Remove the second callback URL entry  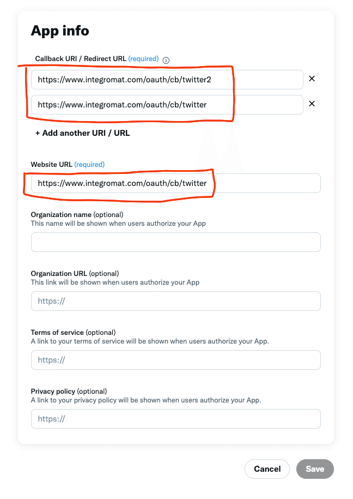point(312,104)
